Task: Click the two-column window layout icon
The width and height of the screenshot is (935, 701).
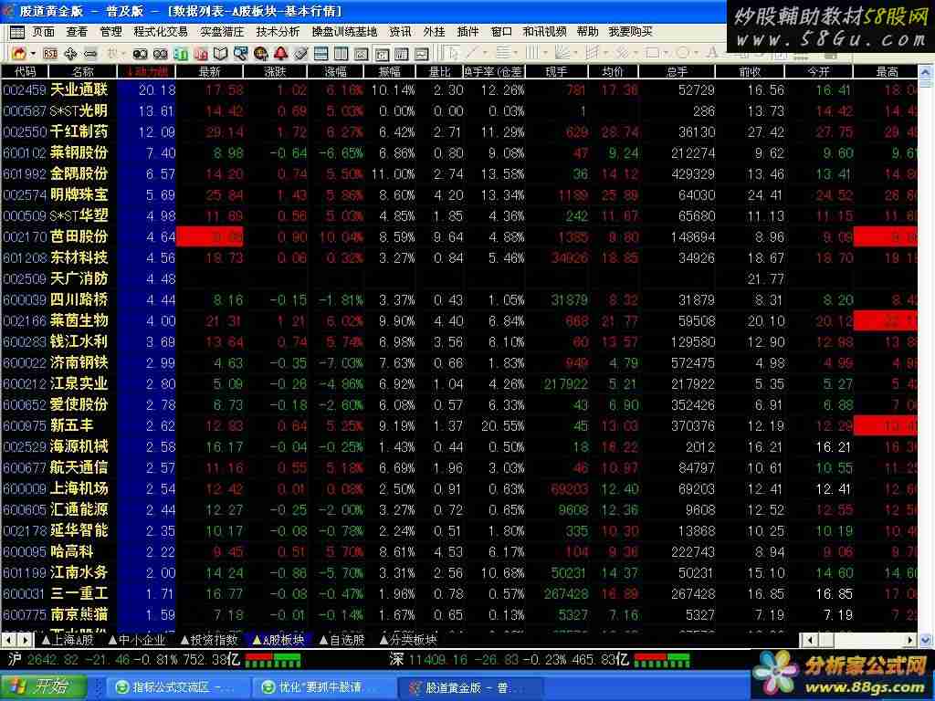Action: click(341, 54)
